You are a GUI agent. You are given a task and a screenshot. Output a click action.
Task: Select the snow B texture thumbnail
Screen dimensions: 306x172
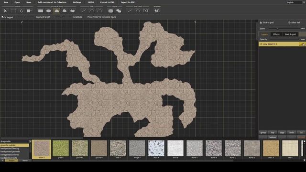coord(175,149)
